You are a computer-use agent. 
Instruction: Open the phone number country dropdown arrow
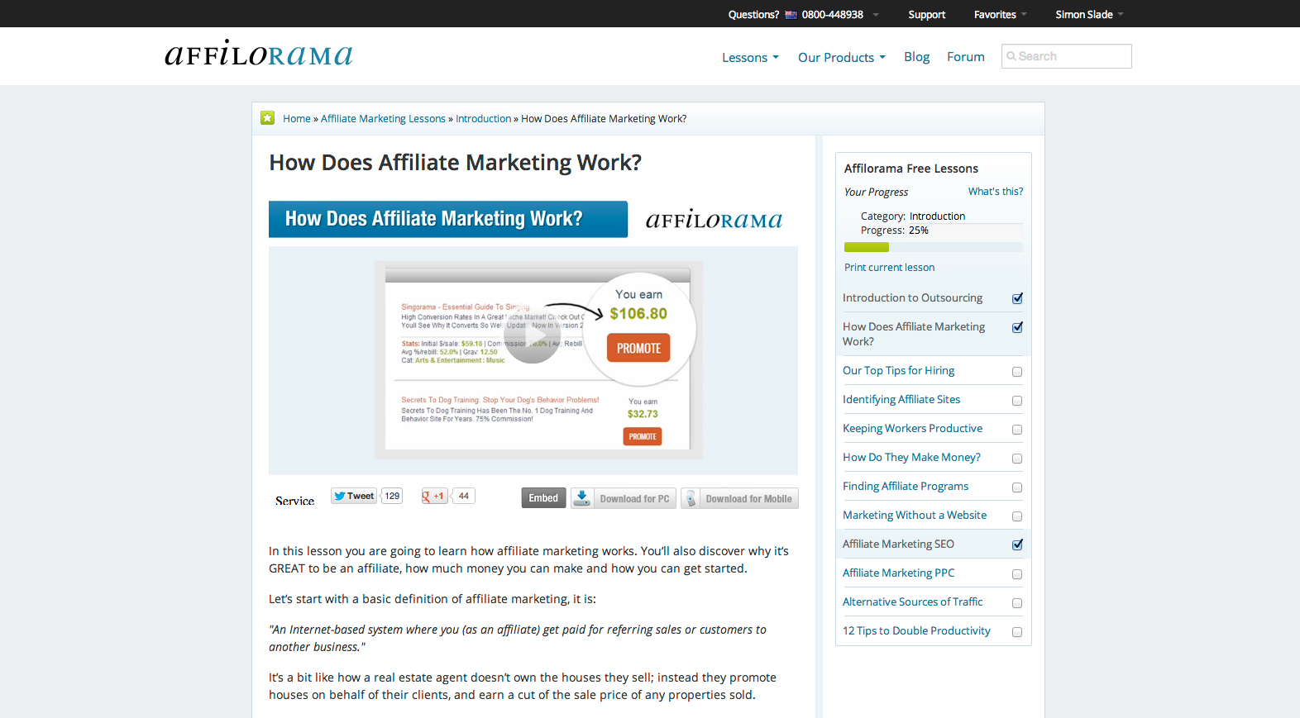click(x=876, y=15)
